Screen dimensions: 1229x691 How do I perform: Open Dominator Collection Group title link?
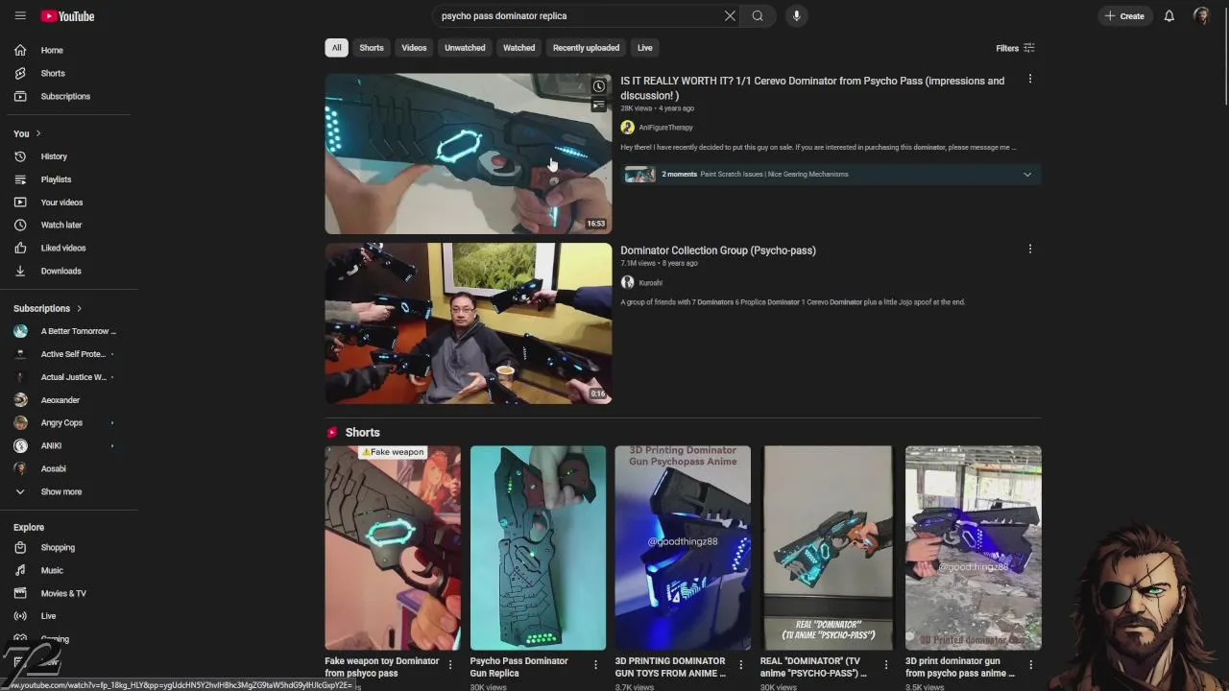[x=718, y=250]
